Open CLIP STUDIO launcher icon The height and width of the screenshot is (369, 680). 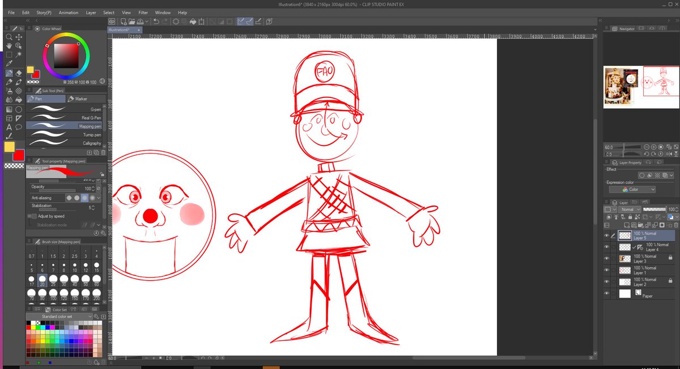click(x=112, y=22)
